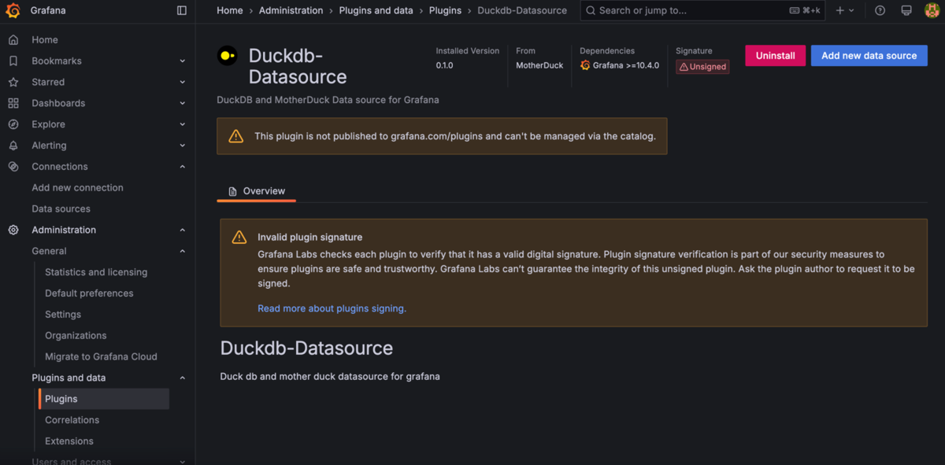
Task: Click the Dashboards grid icon
Action: point(13,103)
